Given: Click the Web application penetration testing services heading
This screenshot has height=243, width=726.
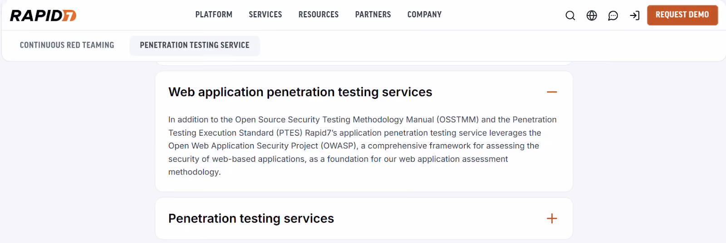Looking at the screenshot, I should (x=300, y=92).
